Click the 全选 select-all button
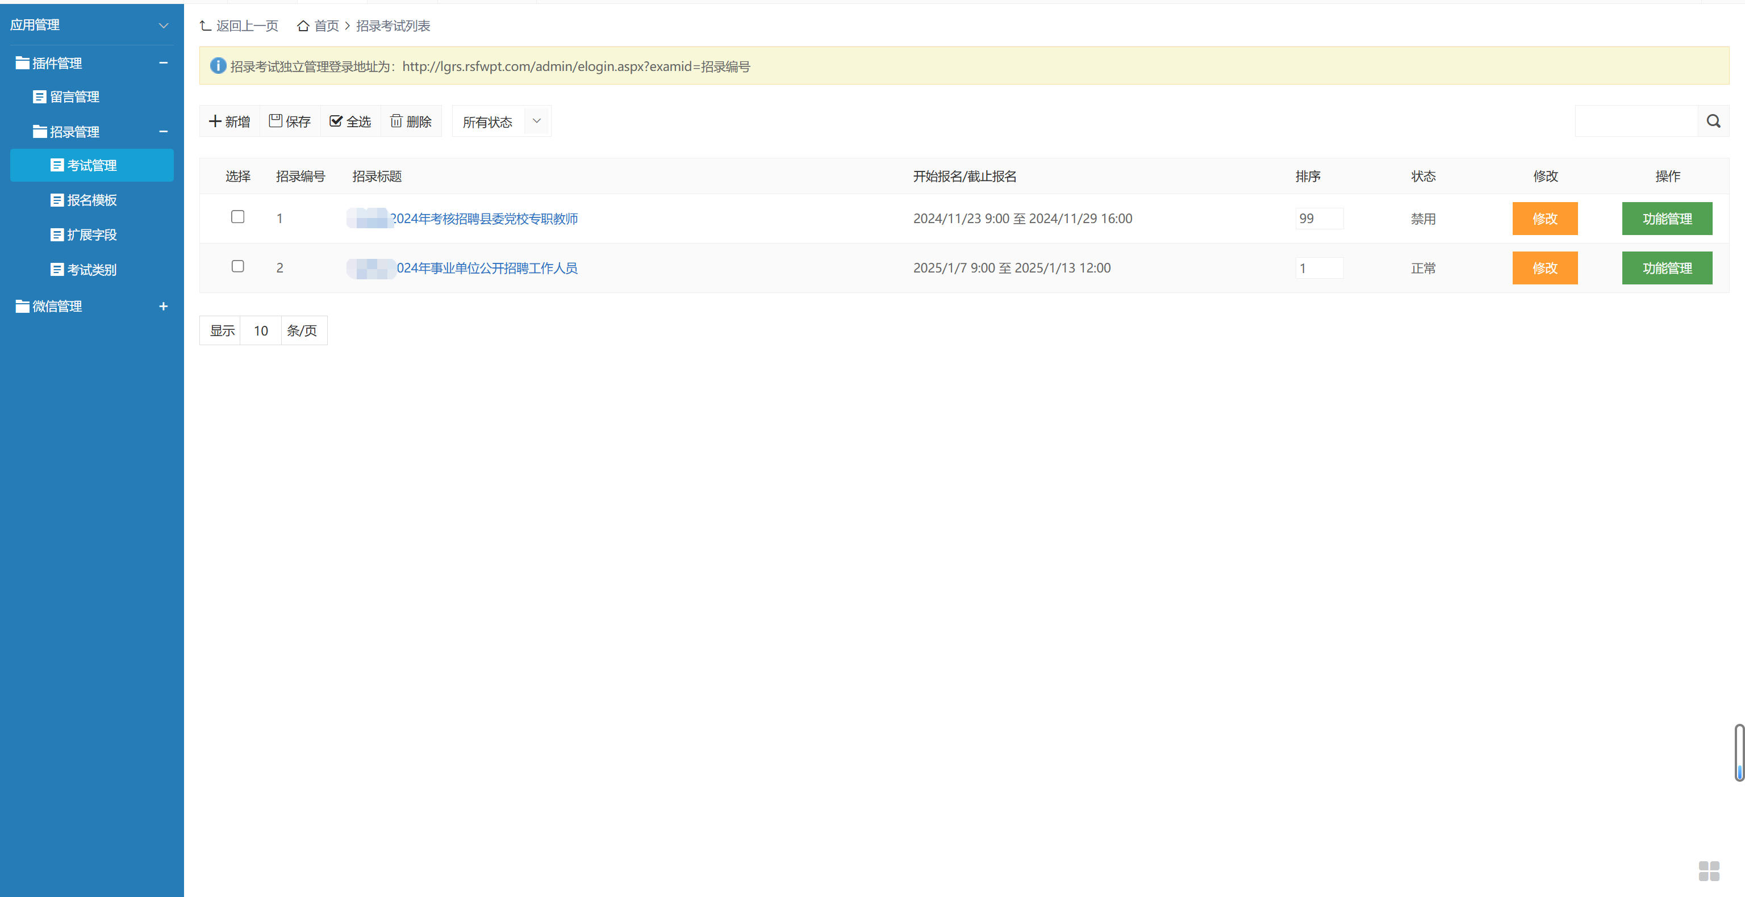The height and width of the screenshot is (897, 1745). click(350, 122)
